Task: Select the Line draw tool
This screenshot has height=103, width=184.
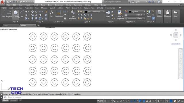Action: coord(3,14)
